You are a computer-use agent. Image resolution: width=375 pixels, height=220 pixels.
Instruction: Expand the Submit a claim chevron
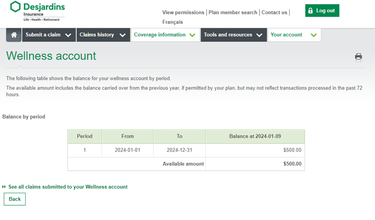point(68,35)
